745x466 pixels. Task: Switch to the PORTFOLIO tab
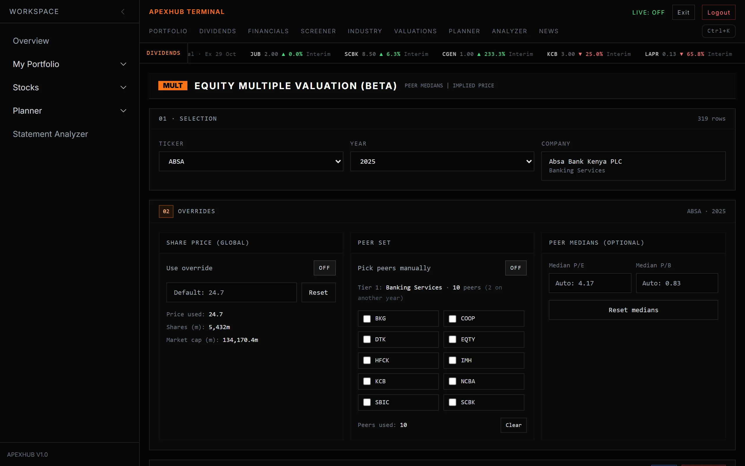pos(168,31)
